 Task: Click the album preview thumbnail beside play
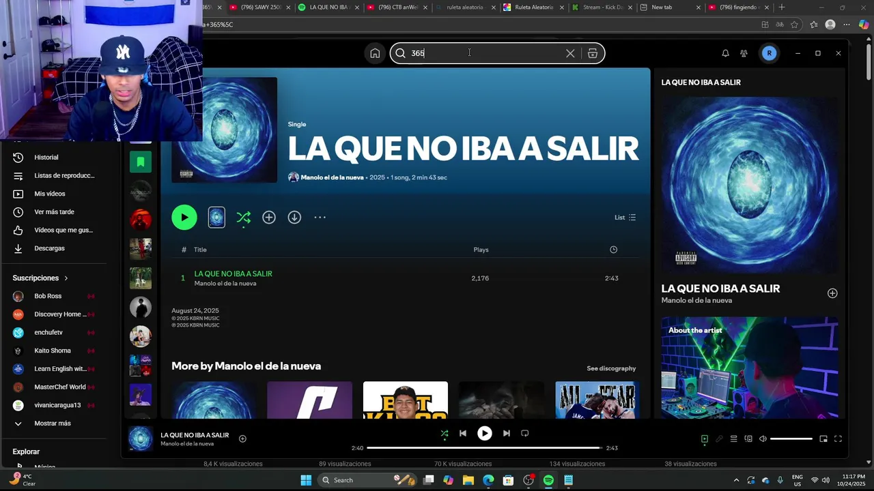(216, 218)
